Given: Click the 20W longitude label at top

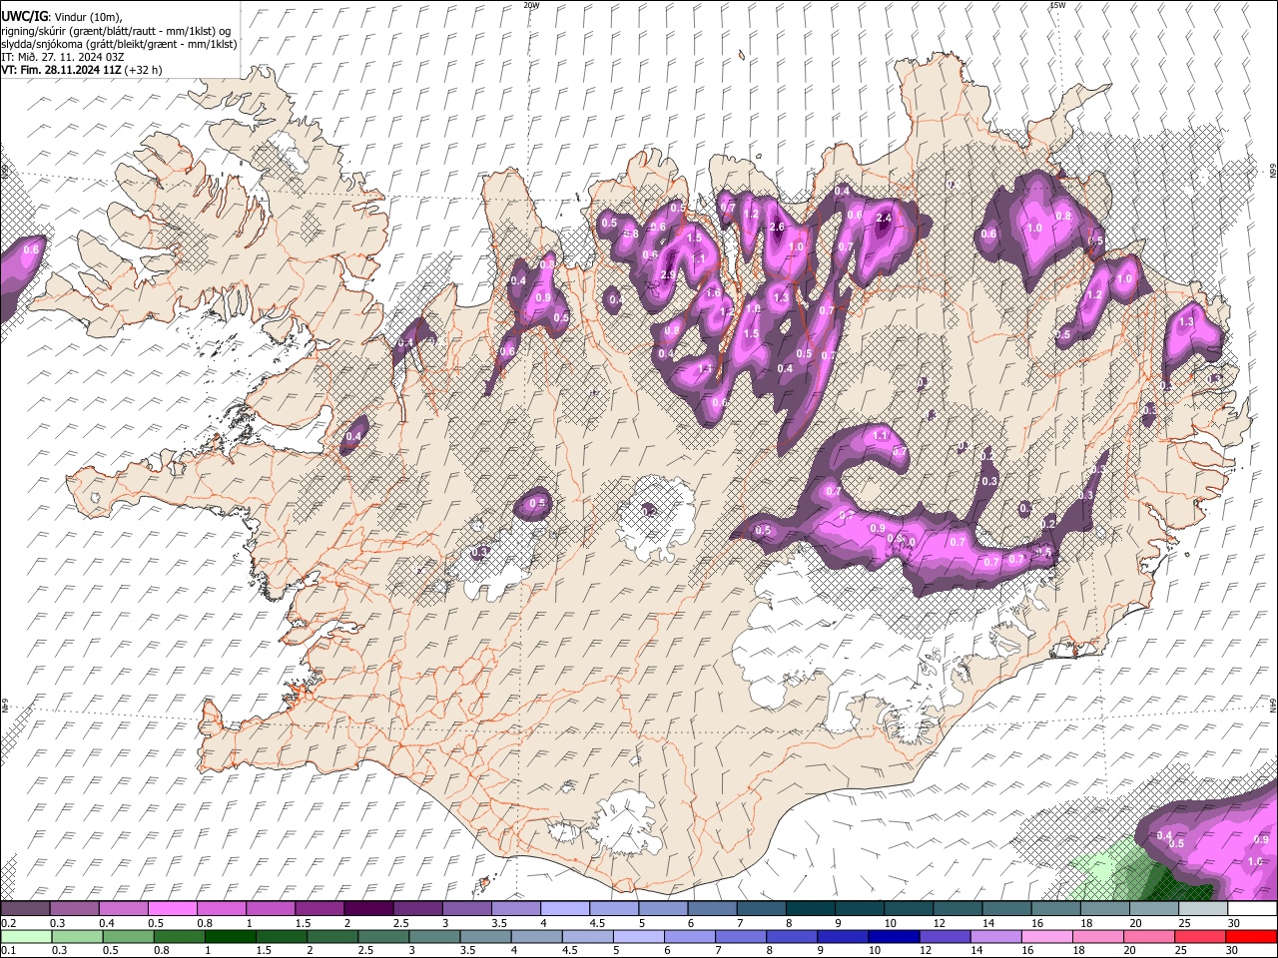Looking at the screenshot, I should 532,5.
